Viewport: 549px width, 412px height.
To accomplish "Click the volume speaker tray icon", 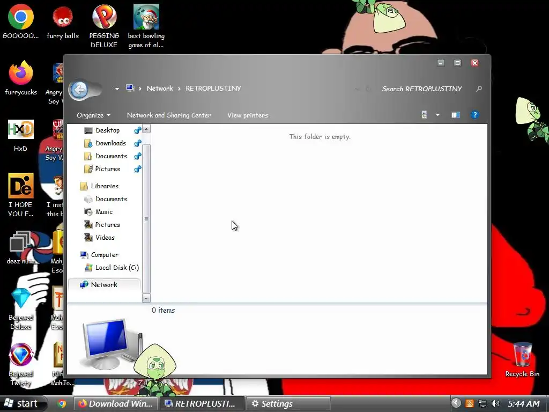I will 495,403.
